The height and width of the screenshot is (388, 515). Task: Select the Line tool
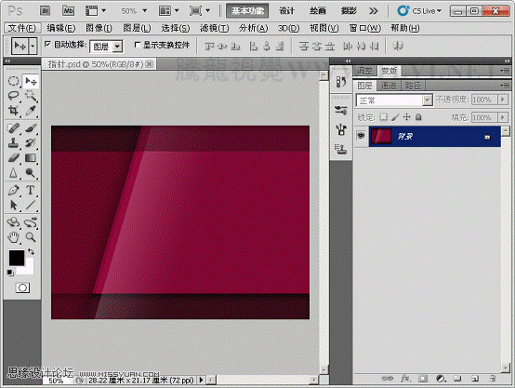tap(31, 205)
